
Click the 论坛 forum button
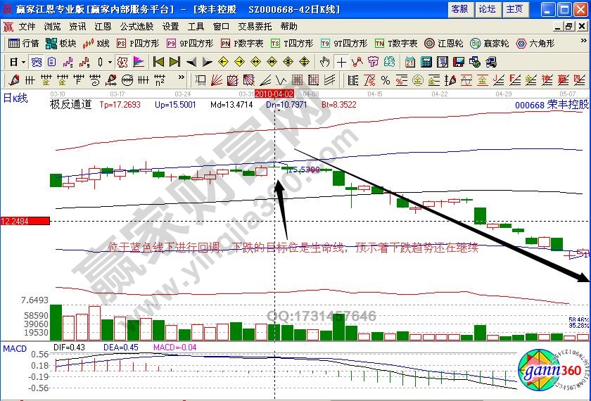(487, 9)
